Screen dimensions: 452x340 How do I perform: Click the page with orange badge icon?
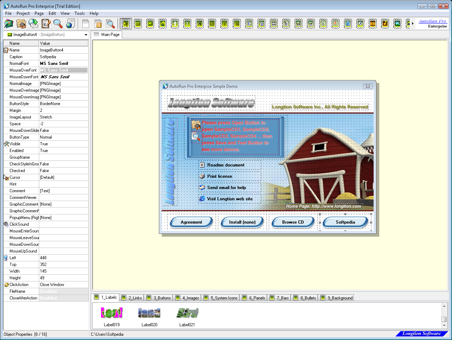pyautogui.click(x=98, y=24)
